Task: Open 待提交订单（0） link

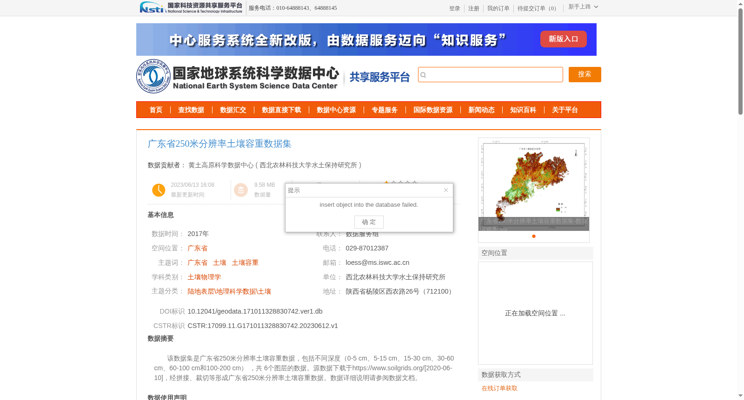Action: tap(538, 8)
